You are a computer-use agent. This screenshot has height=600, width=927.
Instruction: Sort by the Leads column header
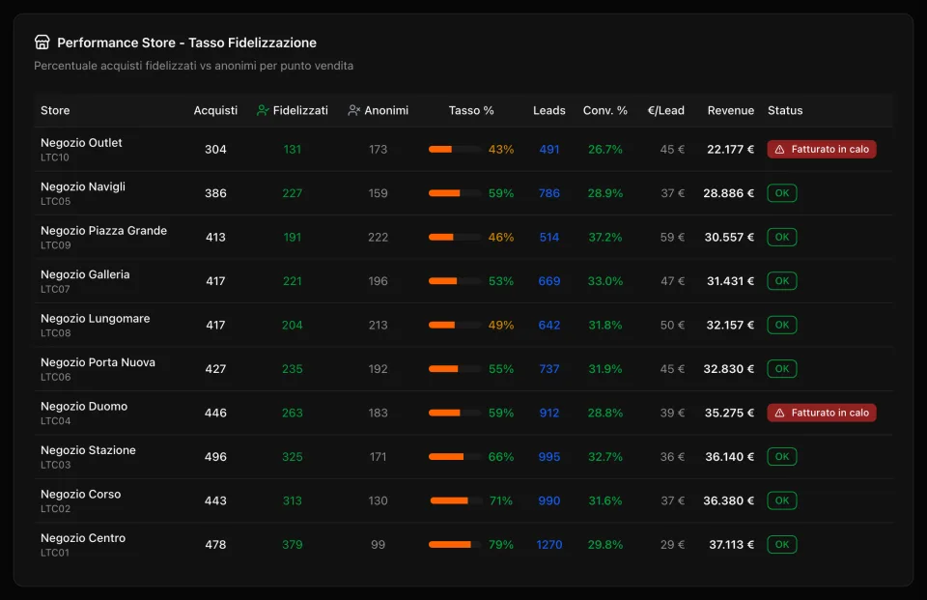tap(549, 111)
